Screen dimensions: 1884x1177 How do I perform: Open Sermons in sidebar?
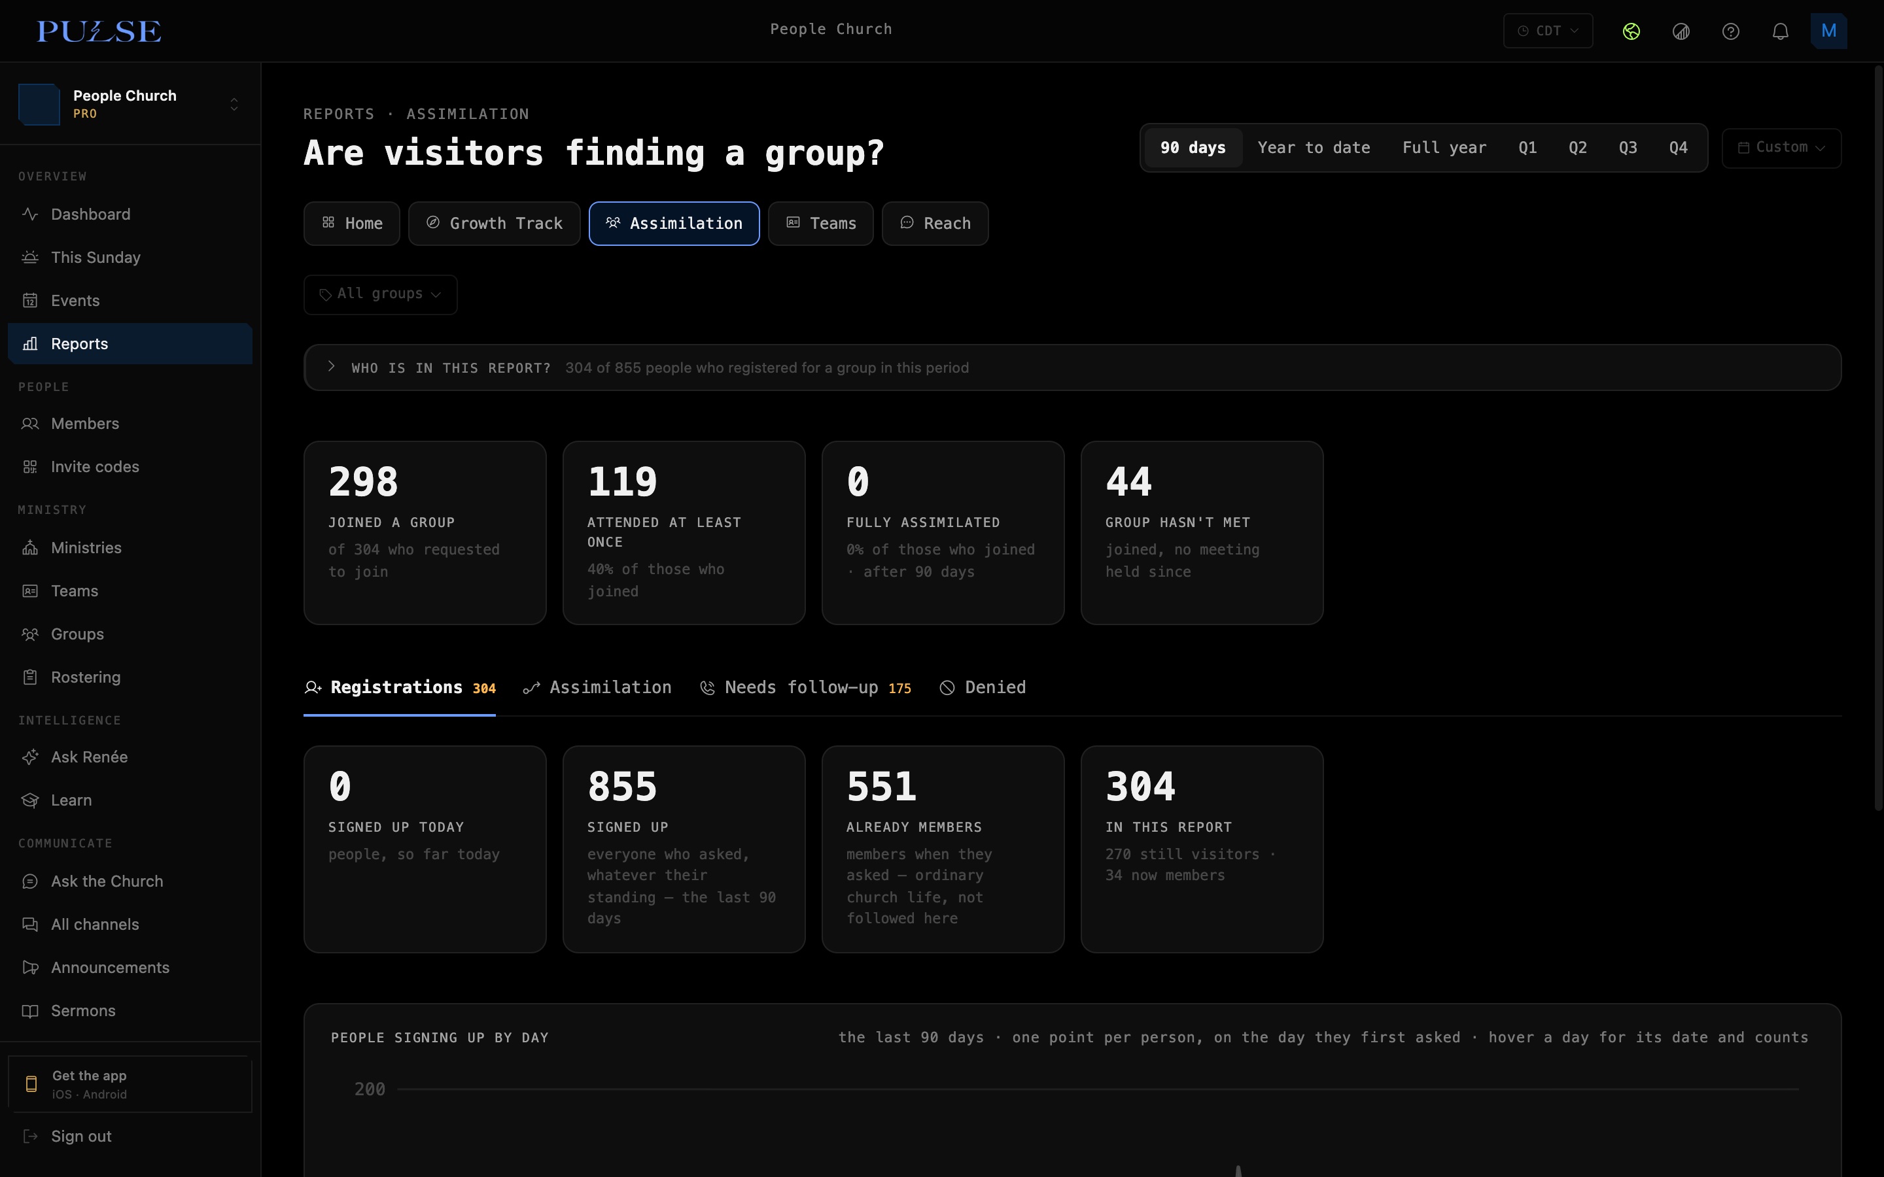130,1011
